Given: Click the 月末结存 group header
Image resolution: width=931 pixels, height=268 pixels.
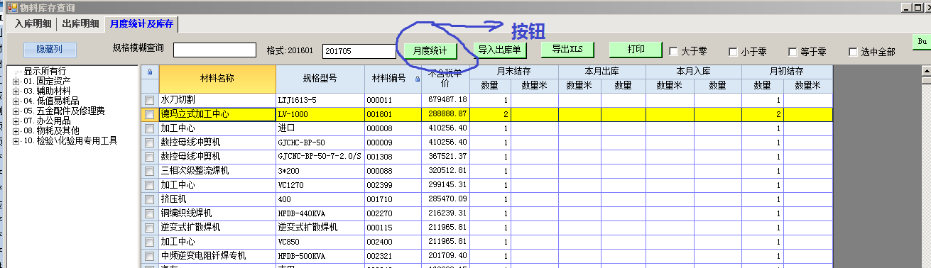Looking at the screenshot, I should [x=514, y=72].
